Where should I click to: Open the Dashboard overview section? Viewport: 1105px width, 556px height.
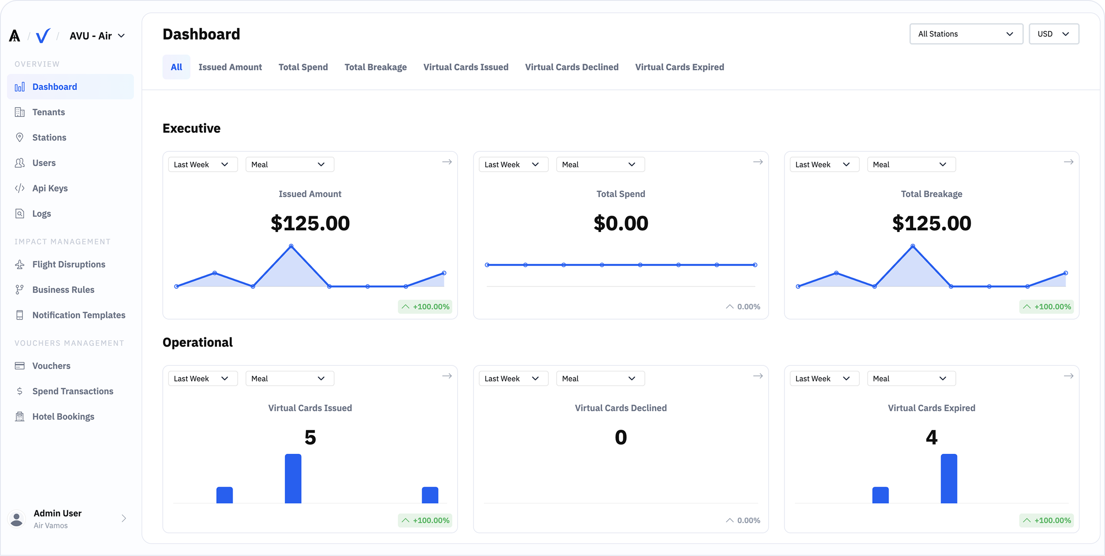(x=54, y=86)
